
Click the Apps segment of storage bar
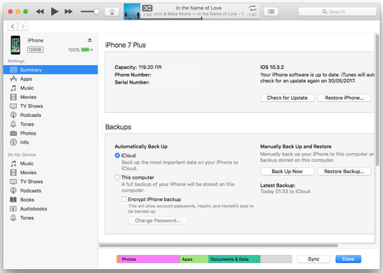(x=194, y=259)
